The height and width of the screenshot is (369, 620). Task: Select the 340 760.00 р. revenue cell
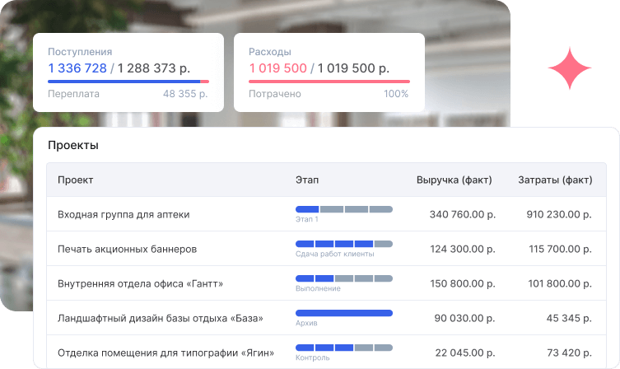click(462, 214)
